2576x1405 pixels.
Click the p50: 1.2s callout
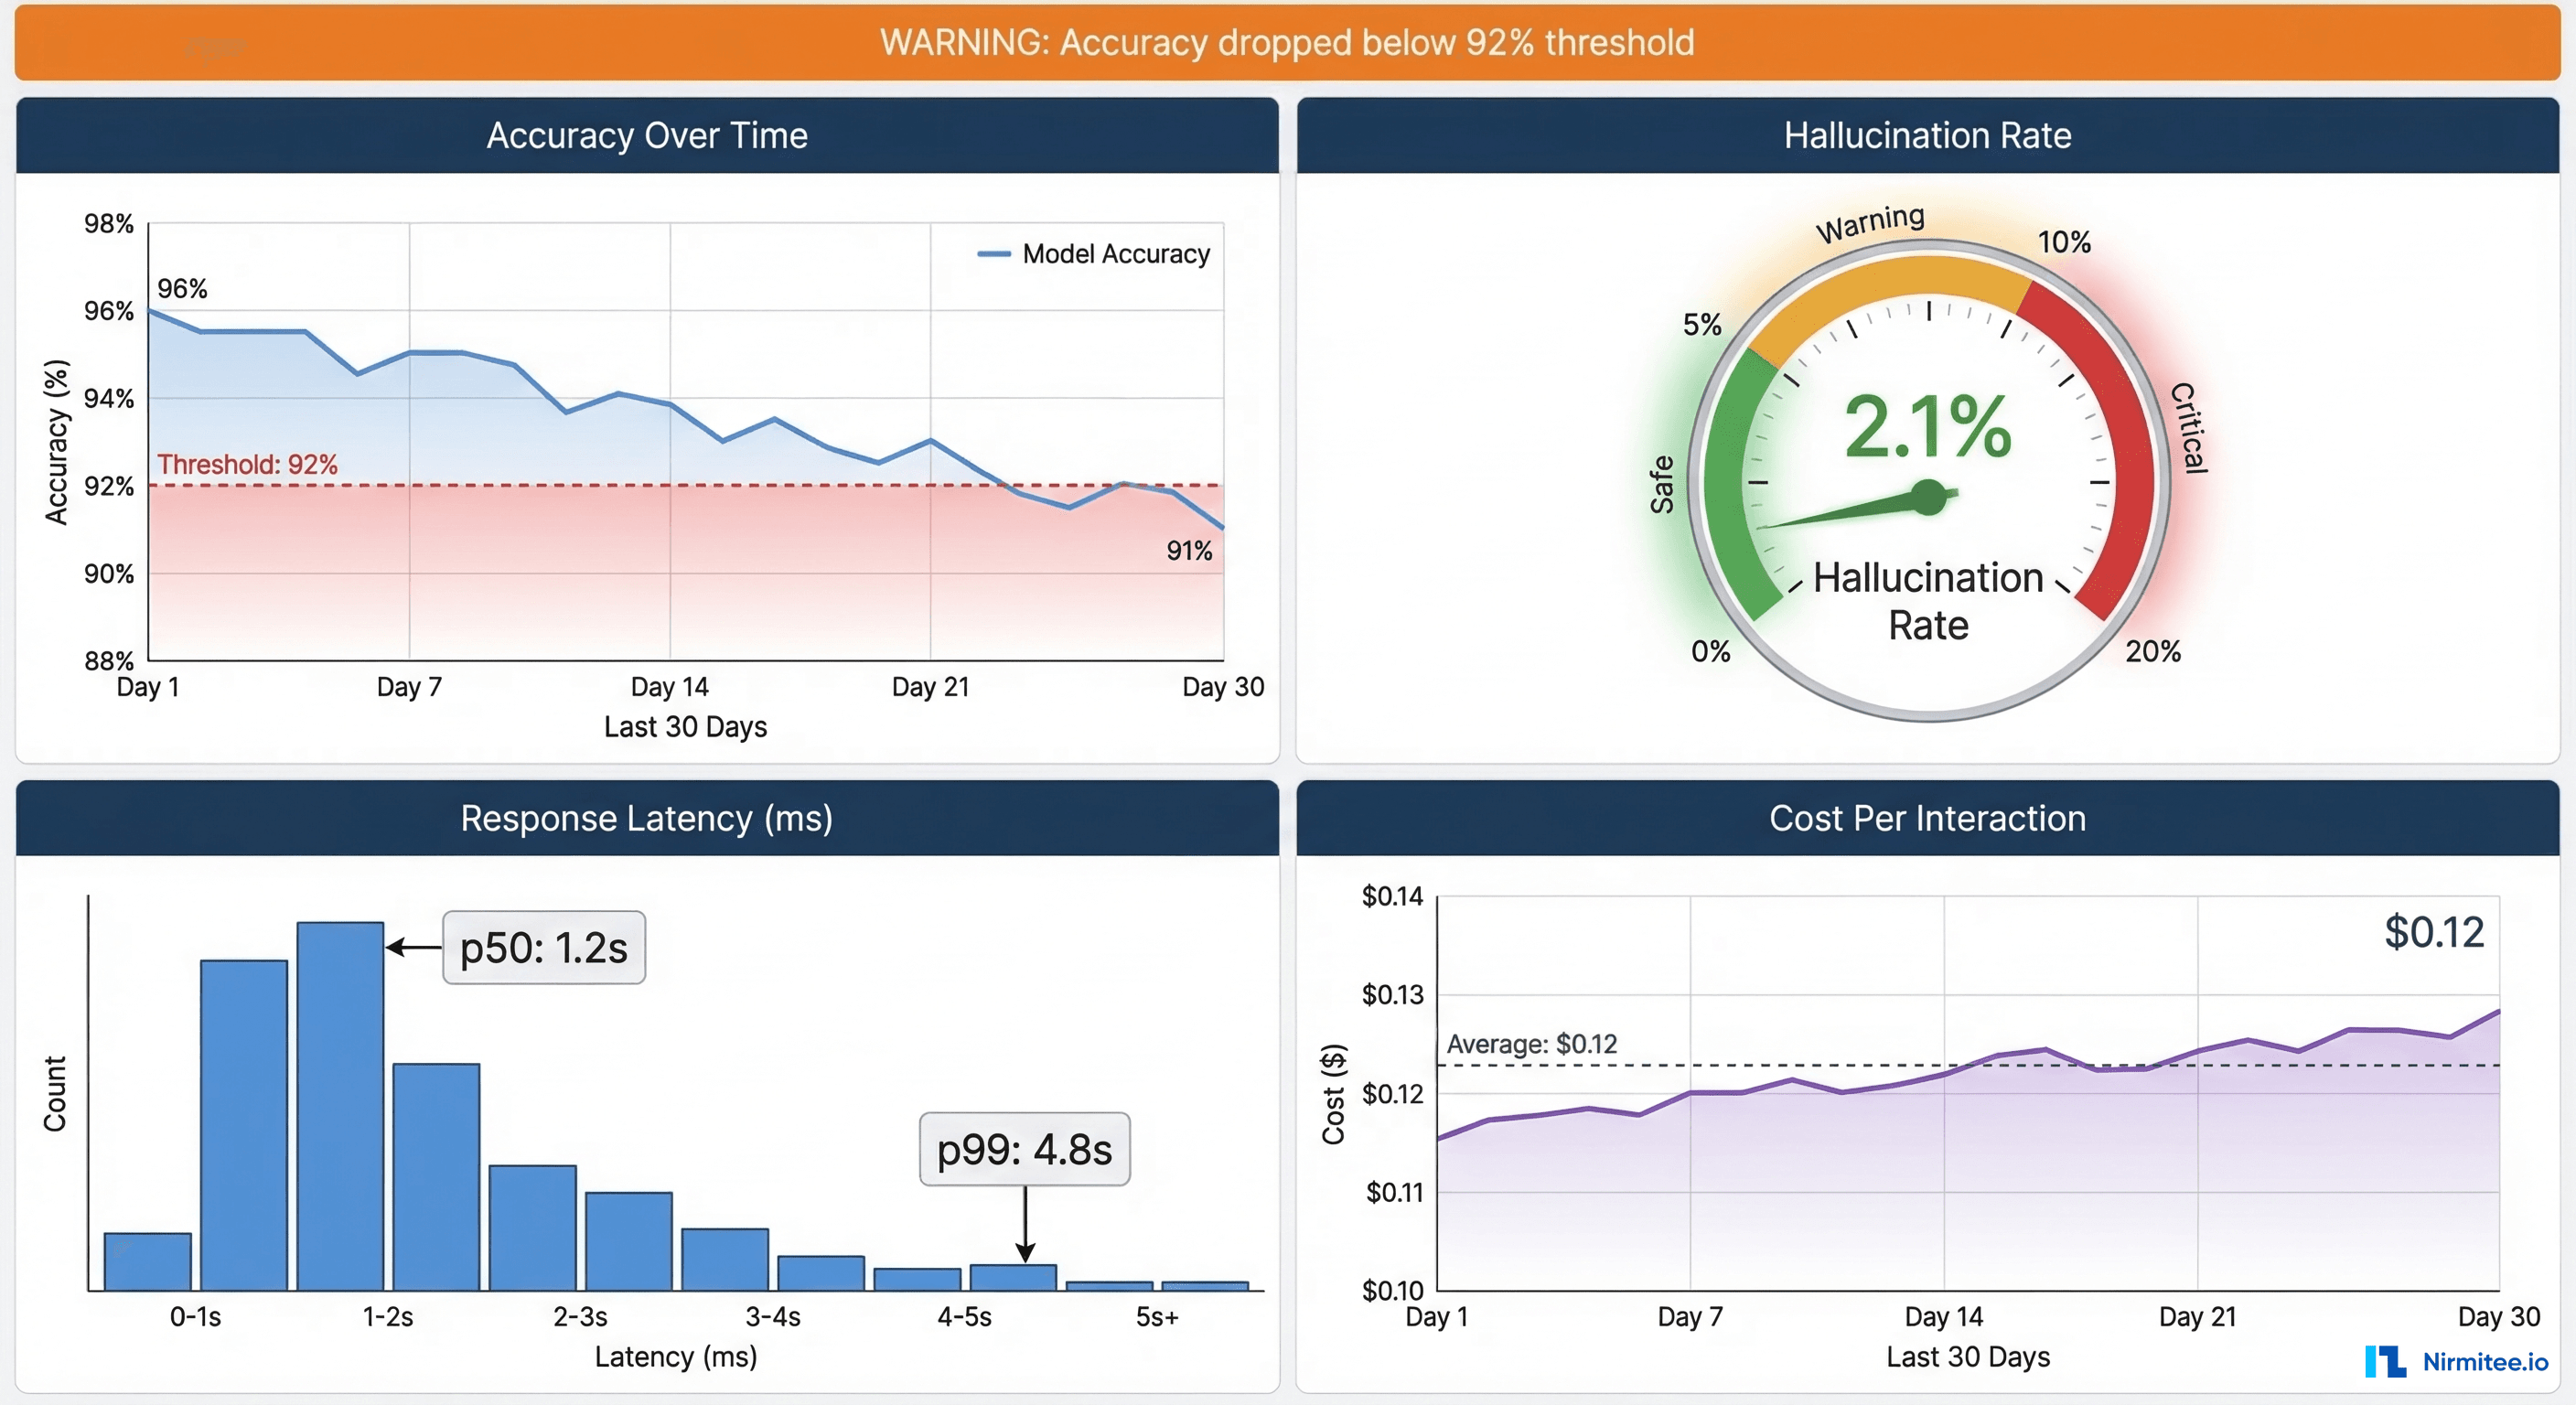click(x=544, y=948)
